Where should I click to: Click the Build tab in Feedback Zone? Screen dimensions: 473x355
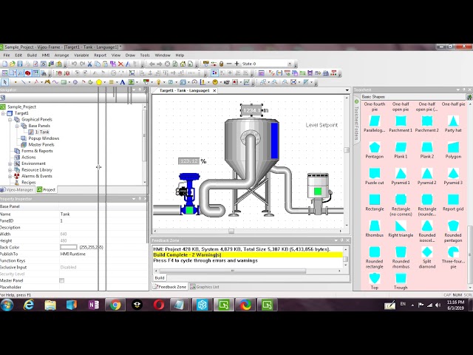pyautogui.click(x=160, y=278)
